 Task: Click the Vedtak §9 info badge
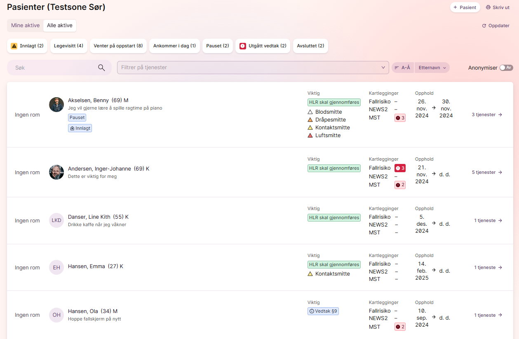pyautogui.click(x=323, y=311)
